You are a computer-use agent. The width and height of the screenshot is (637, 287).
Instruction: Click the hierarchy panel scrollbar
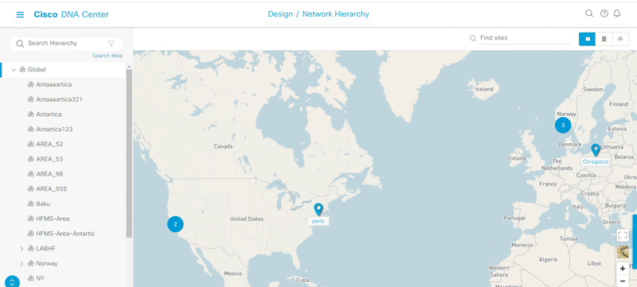point(129,153)
